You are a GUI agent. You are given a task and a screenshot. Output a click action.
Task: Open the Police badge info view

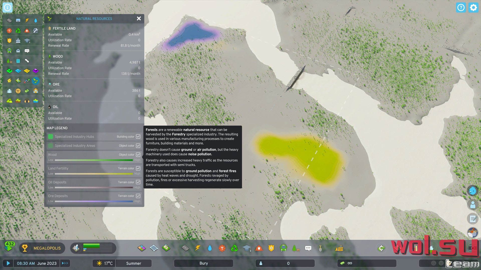9,41
